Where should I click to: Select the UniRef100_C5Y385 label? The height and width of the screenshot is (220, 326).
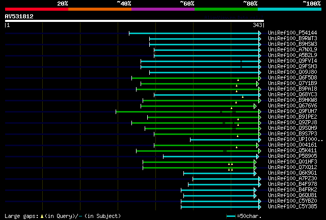292,207
